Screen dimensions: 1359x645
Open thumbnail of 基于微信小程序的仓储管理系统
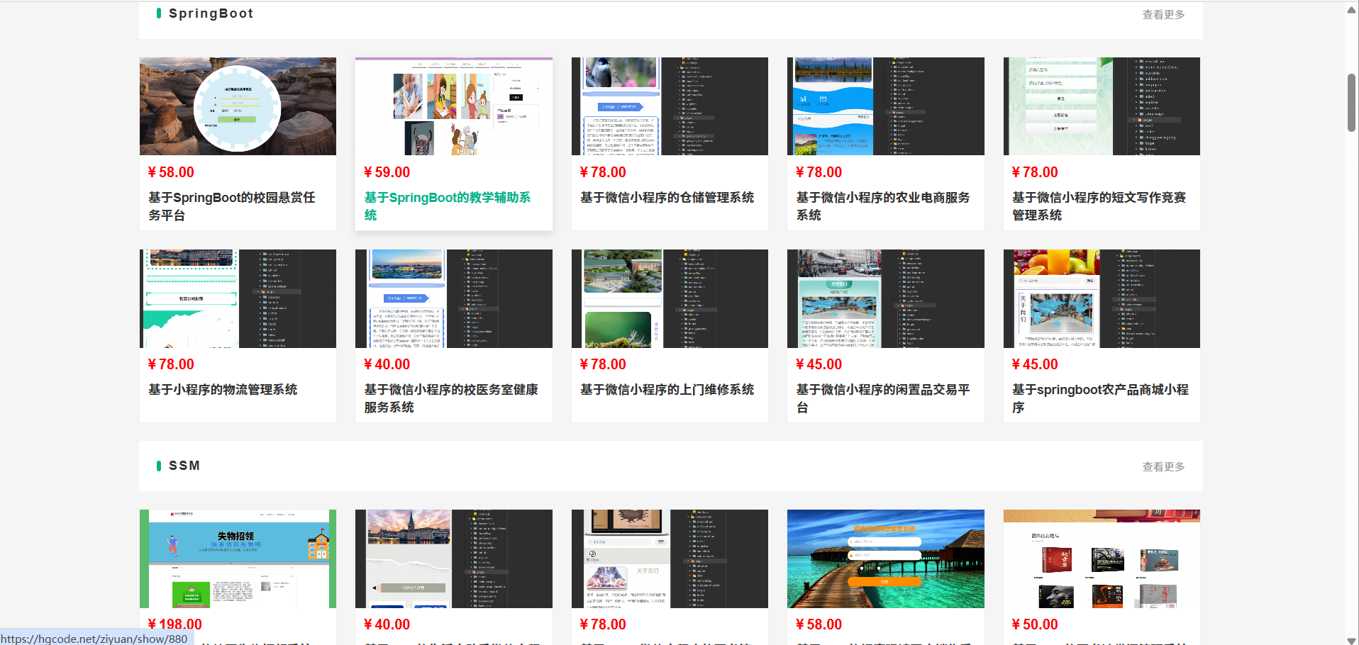670,106
